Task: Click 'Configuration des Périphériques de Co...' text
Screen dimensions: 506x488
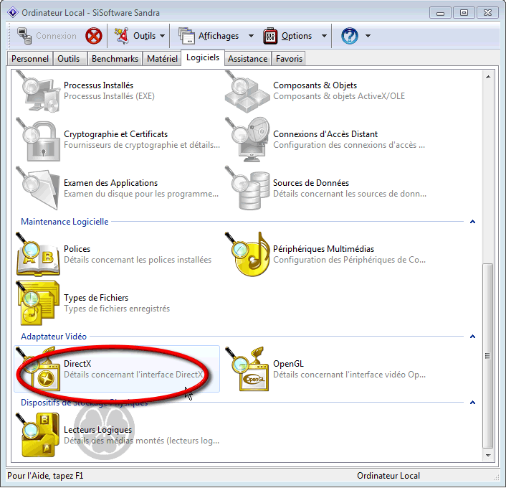Action: pos(350,260)
